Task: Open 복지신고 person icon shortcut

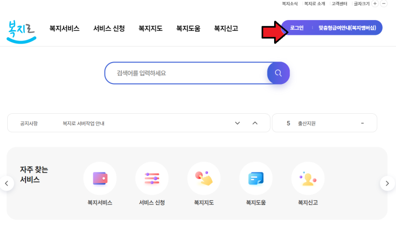Action: [x=308, y=178]
